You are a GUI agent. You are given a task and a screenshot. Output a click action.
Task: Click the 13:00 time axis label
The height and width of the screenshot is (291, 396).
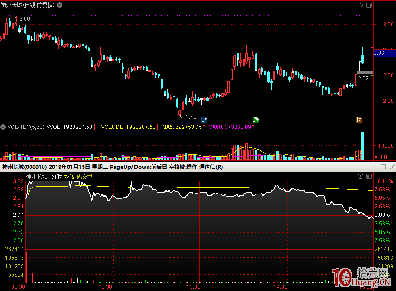pos(193,287)
